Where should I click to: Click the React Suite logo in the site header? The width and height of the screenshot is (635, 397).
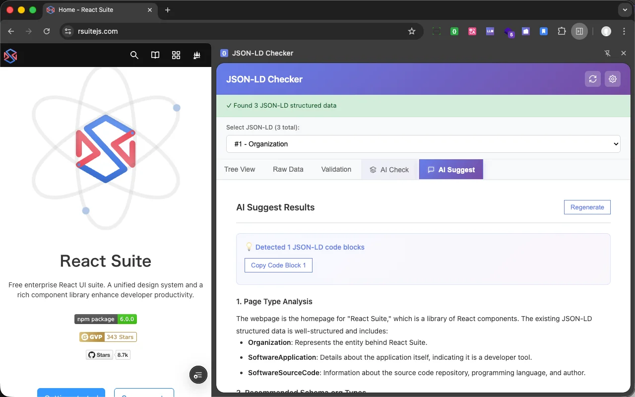[10, 56]
